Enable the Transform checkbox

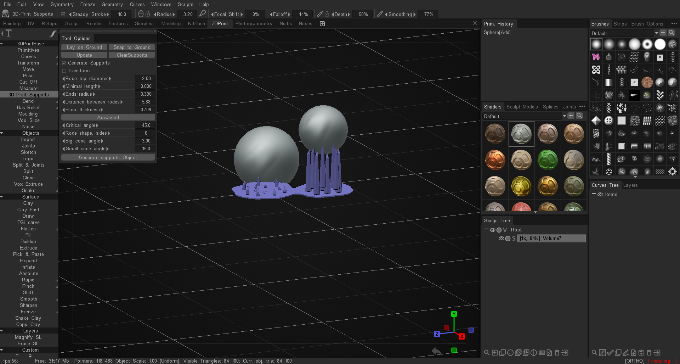64,71
